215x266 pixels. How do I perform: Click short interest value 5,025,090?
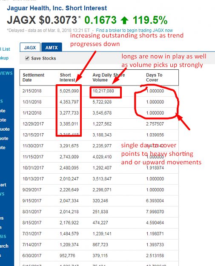(x=69, y=91)
